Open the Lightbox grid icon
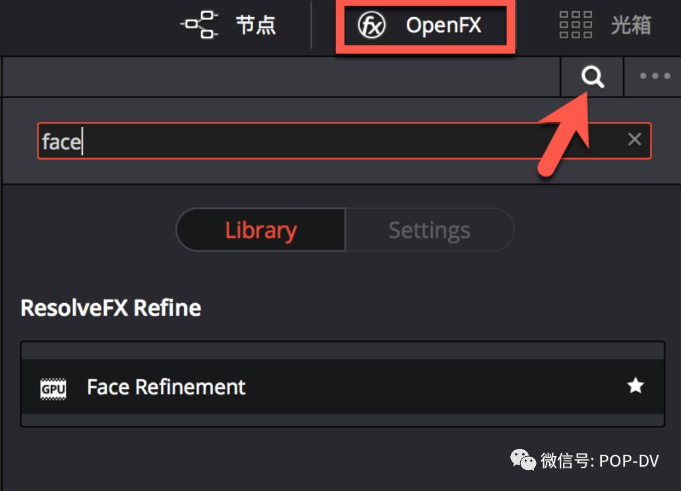The height and width of the screenshot is (491, 681). pyautogui.click(x=576, y=25)
